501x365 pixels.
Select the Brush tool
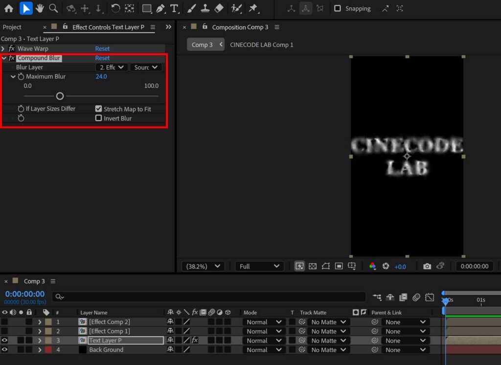191,8
